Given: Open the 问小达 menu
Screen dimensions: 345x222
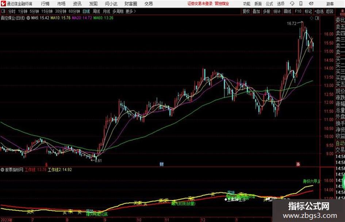Looking at the screenshot, I should click(x=111, y=4).
